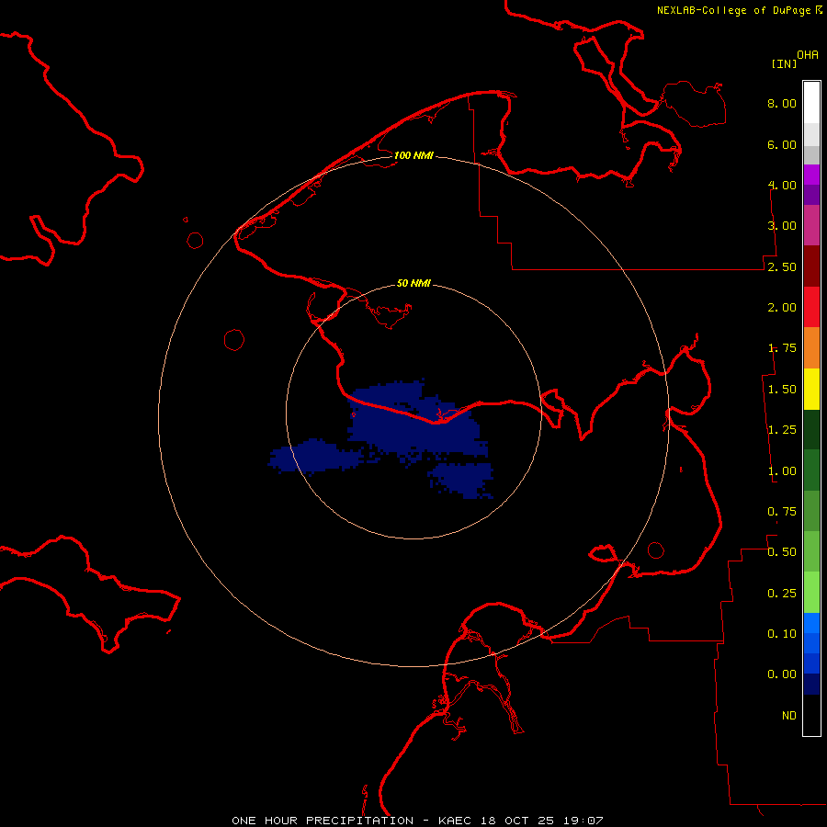Click the NEXLAB-College of DuPage logo text
Viewport: 827px width, 827px height.
coord(733,10)
